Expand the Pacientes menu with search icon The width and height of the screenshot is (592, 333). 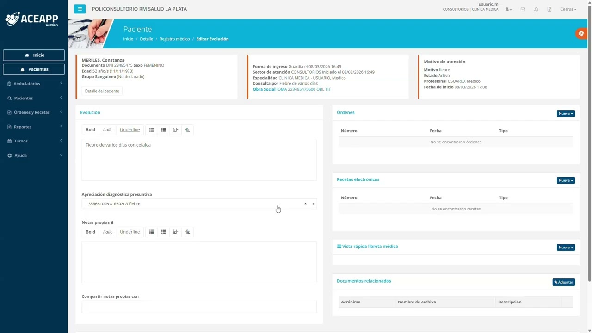click(34, 98)
